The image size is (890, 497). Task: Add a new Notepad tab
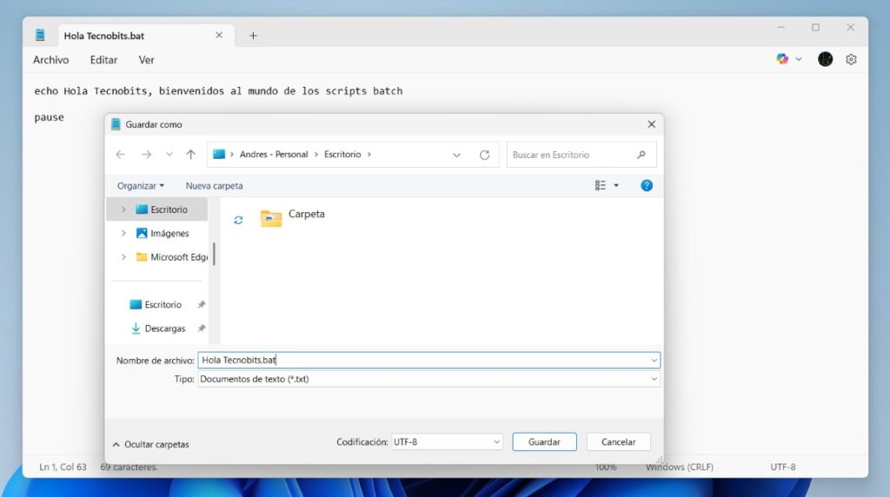tap(253, 36)
